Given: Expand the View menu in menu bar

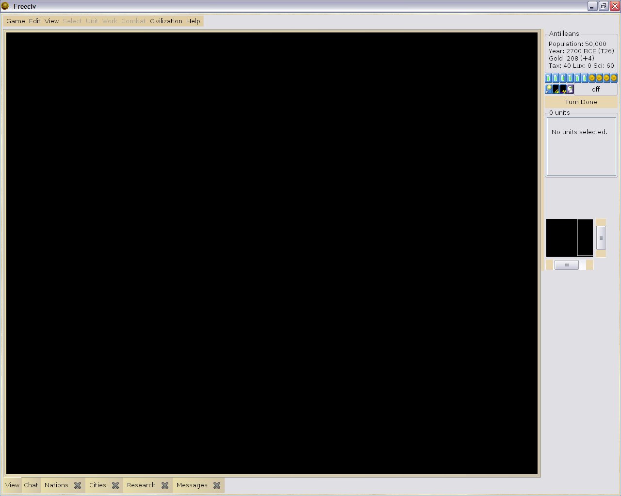Looking at the screenshot, I should point(51,21).
